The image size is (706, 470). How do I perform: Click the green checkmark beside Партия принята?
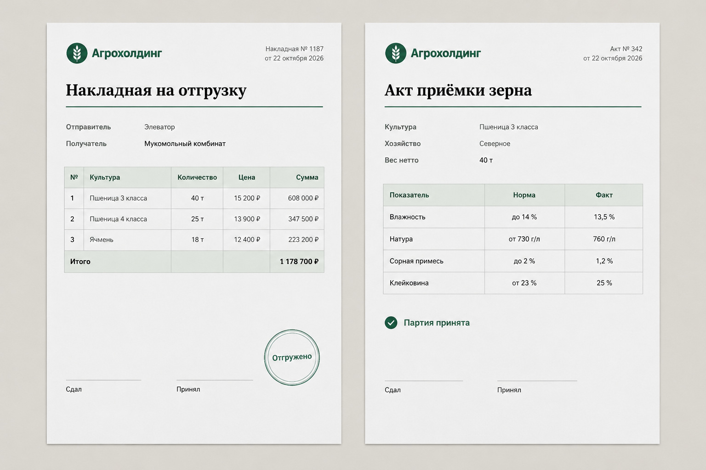click(x=391, y=323)
